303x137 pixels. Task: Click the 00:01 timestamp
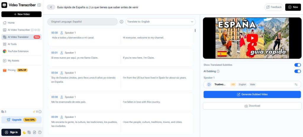tap(54, 53)
